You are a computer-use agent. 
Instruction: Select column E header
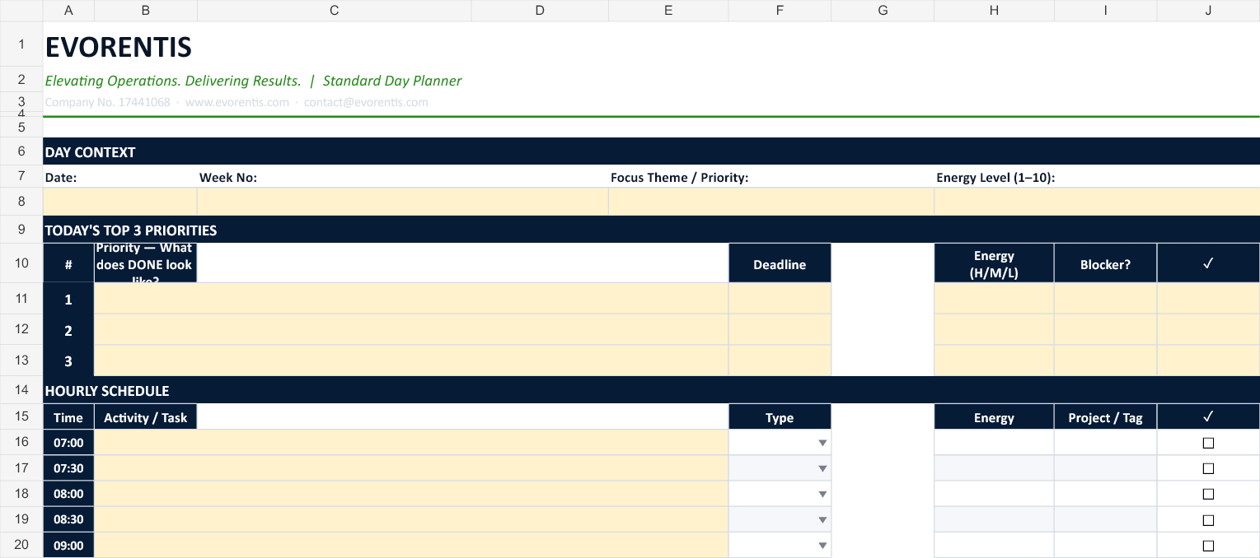[668, 10]
